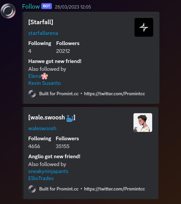Click the Promint footer icon in Starfall embed
The width and height of the screenshot is (181, 204).
point(32,94)
